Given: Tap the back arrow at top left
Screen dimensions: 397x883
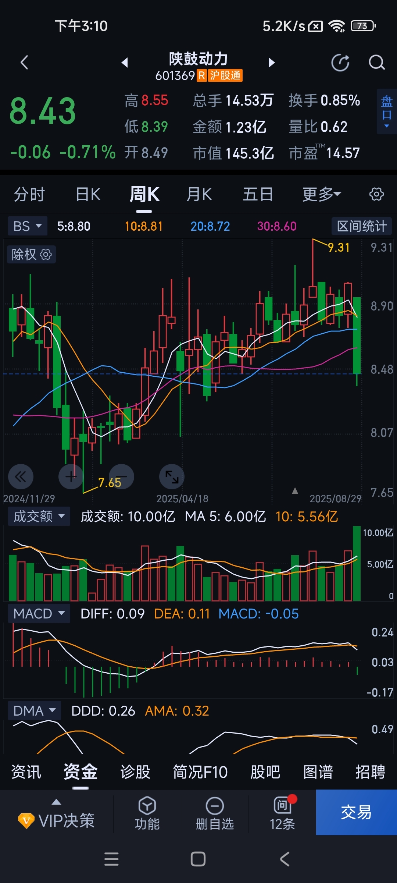Looking at the screenshot, I should point(24,62).
